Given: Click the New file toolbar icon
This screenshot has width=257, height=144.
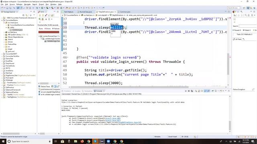Looking at the screenshot, I should (x=2, y=8).
